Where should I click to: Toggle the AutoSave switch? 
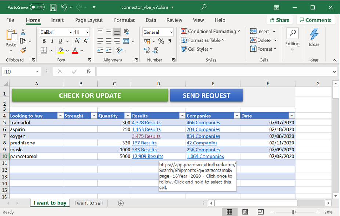point(37,7)
